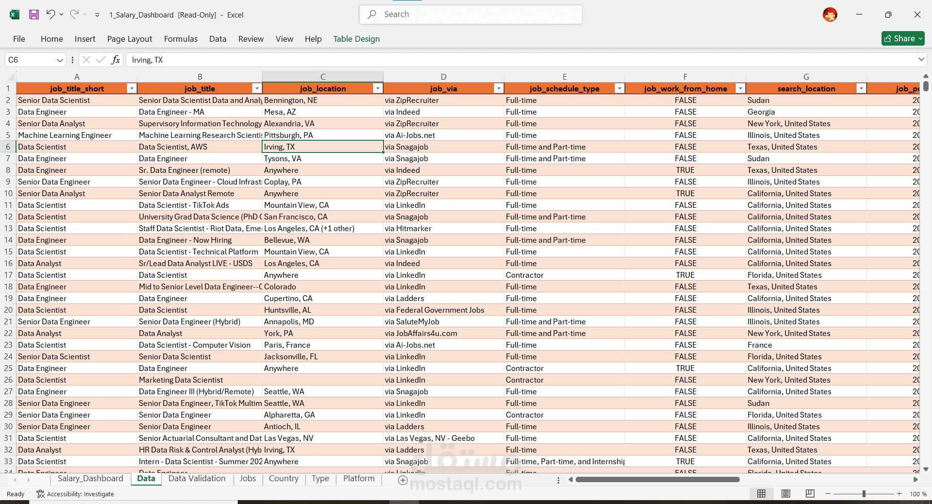Switch to Page Layout view icon
The width and height of the screenshot is (932, 504).
[785, 494]
